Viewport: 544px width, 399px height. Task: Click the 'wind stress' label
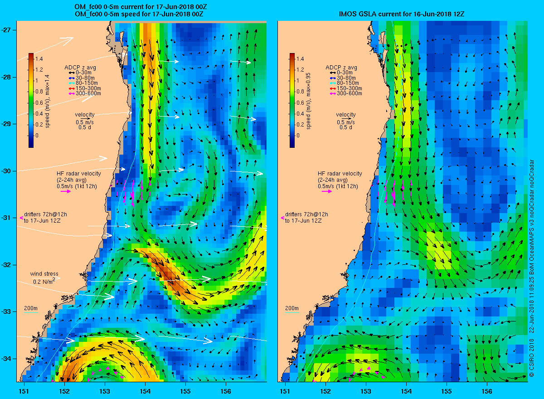point(44,274)
